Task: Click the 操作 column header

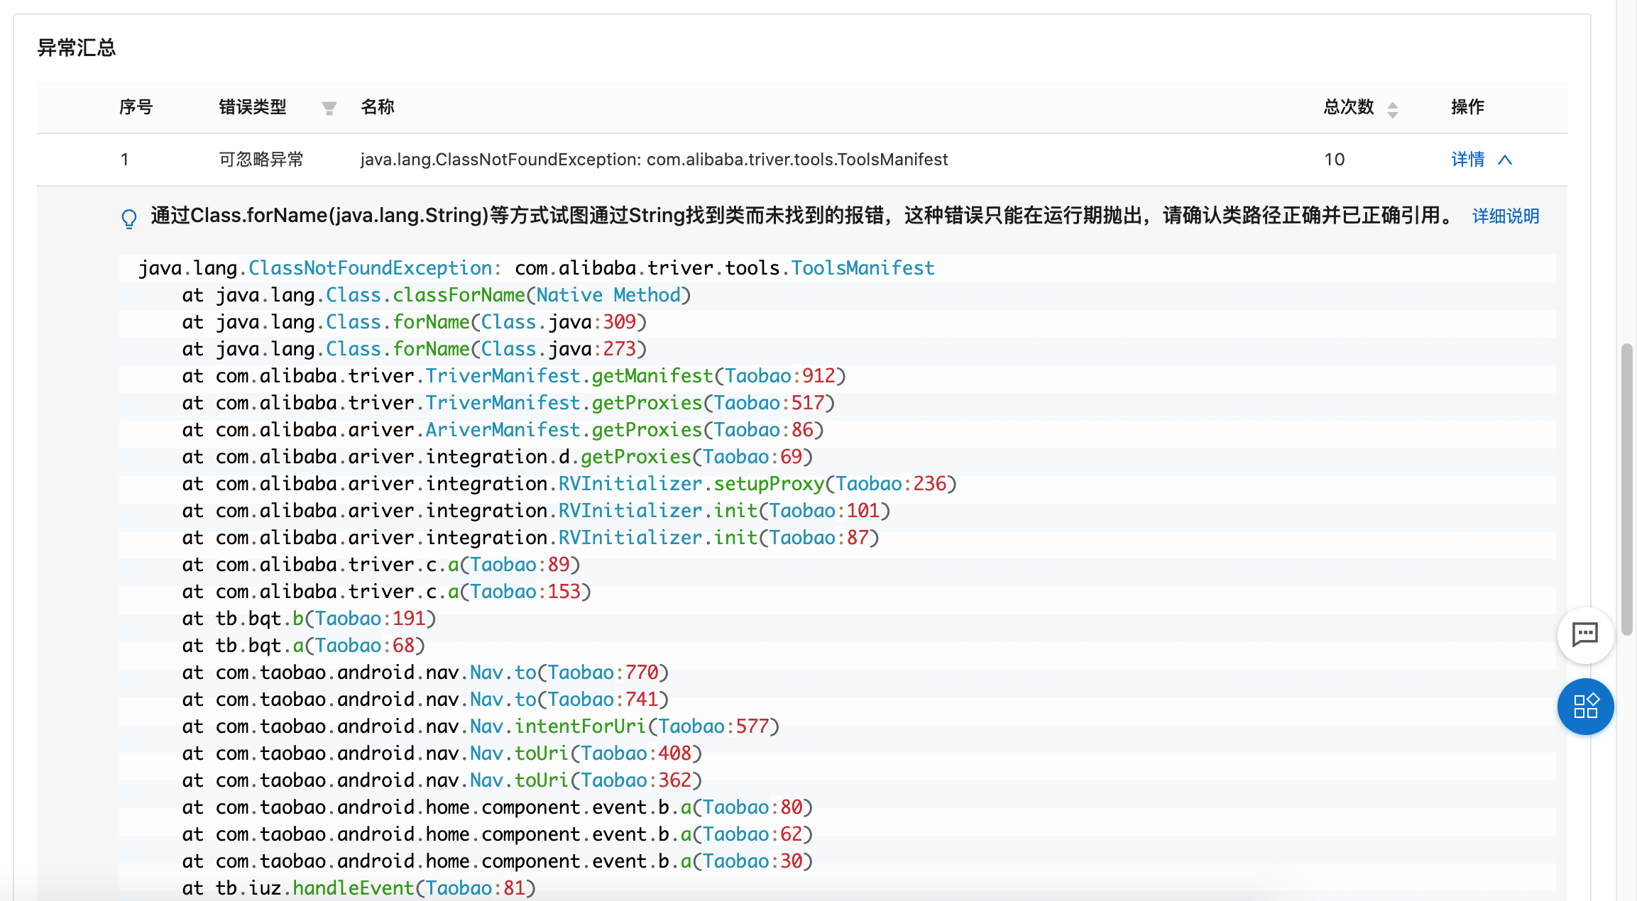Action: (1467, 107)
